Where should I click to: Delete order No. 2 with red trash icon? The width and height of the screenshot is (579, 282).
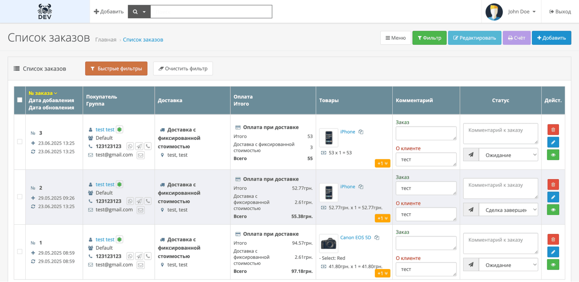tap(553, 185)
